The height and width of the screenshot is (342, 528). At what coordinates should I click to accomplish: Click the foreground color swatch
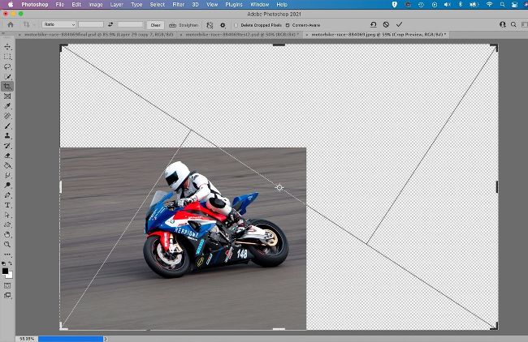coord(6,271)
